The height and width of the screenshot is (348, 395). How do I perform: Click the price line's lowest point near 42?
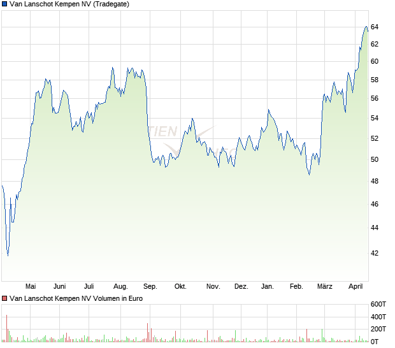tap(8, 255)
